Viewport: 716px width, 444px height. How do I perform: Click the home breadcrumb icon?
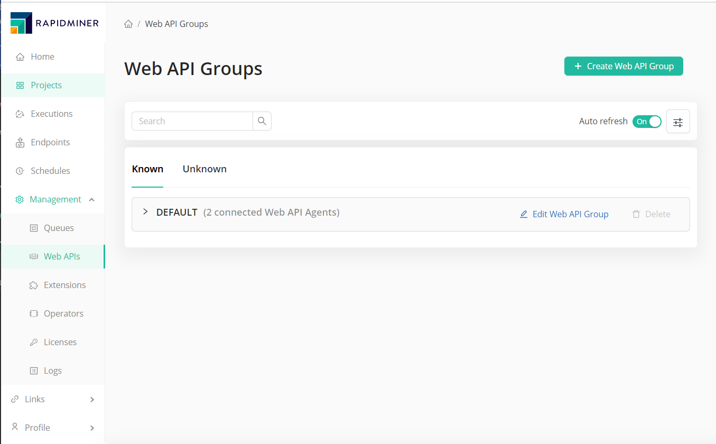click(x=128, y=23)
